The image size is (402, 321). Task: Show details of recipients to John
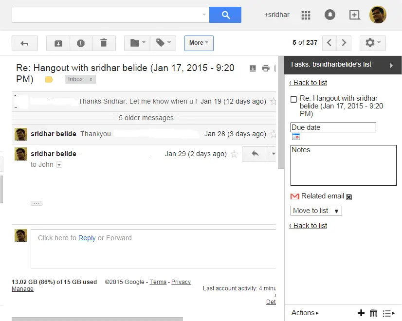59,165
